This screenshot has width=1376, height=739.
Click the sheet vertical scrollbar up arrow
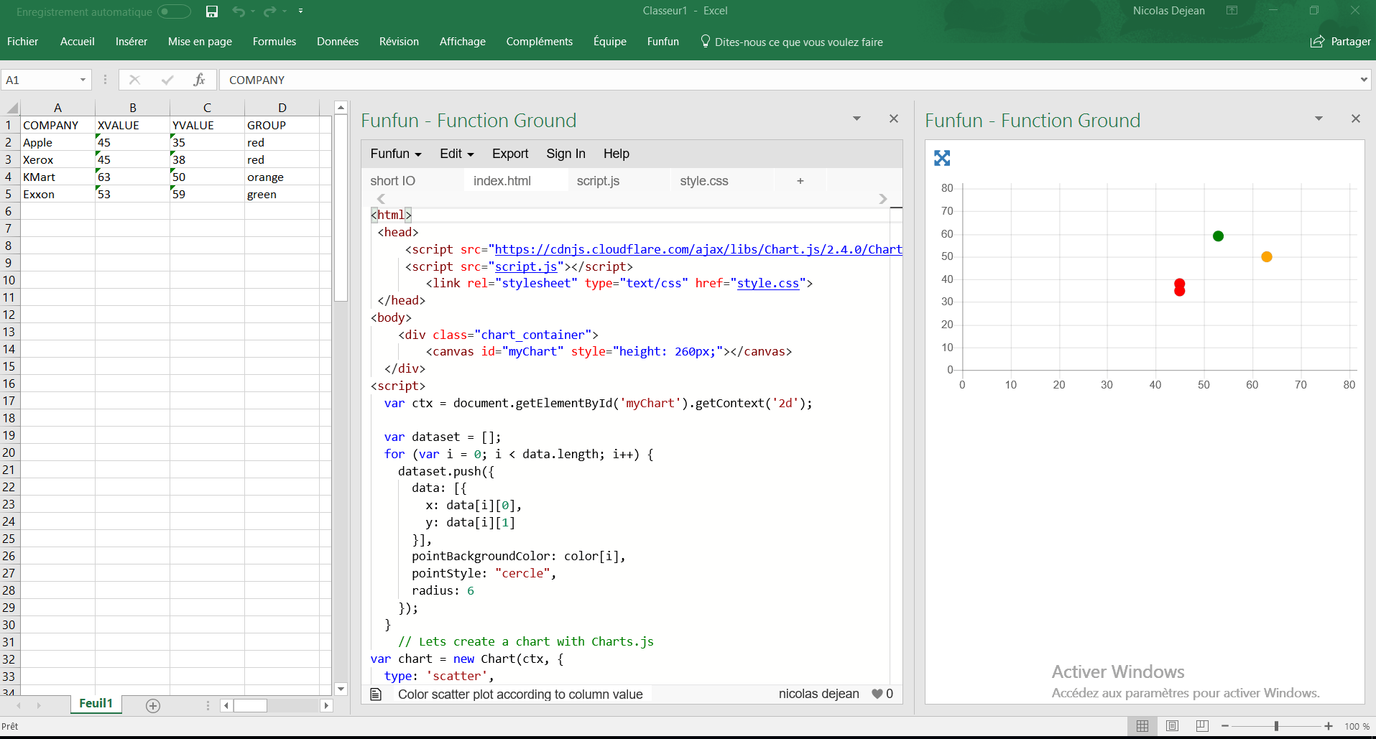[341, 108]
